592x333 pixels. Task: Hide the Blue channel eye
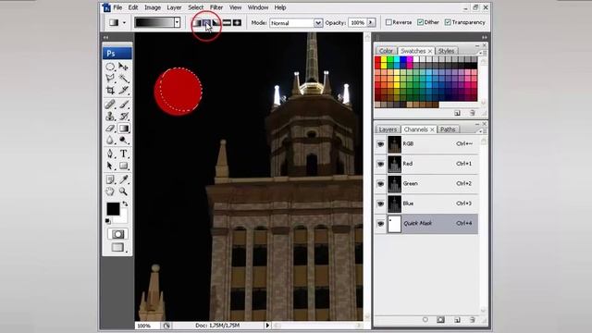[x=380, y=203]
